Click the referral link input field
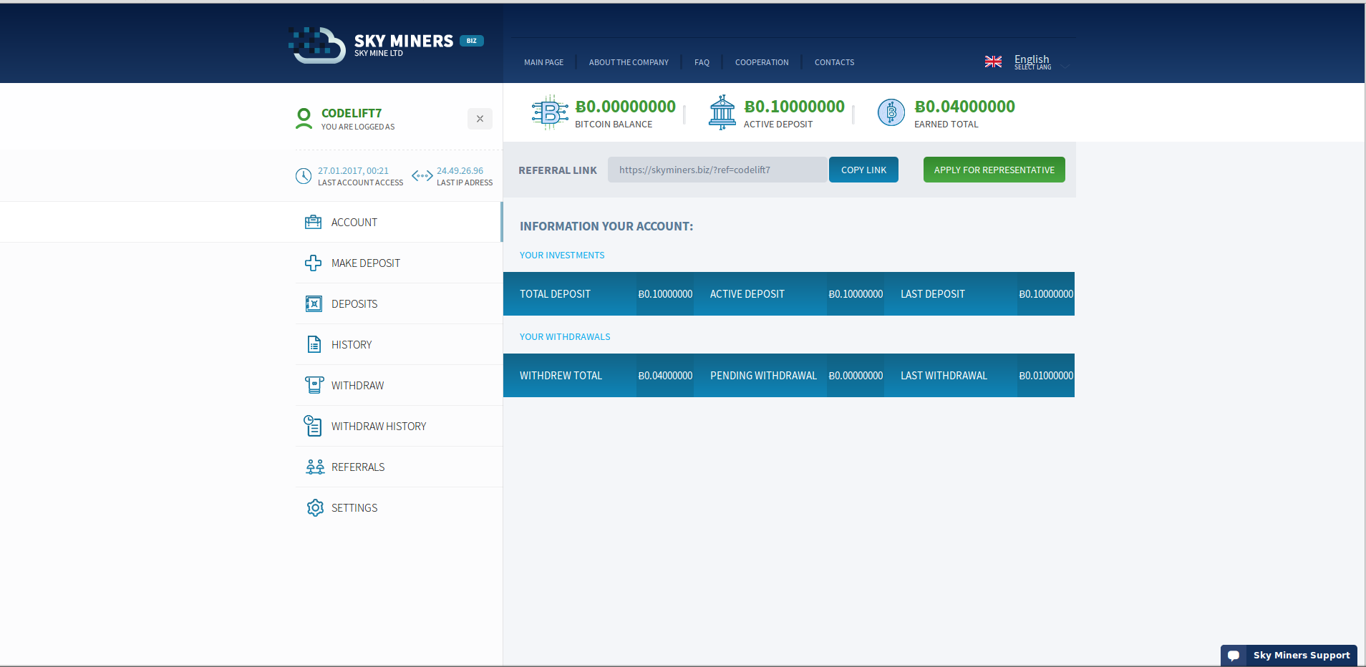 click(717, 170)
